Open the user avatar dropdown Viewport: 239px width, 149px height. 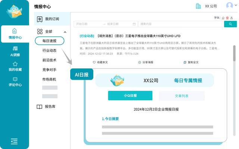click(230, 6)
